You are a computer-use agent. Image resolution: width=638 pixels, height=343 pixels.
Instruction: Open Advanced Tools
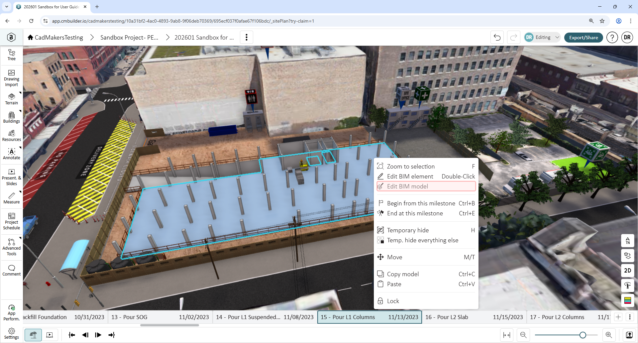[x=12, y=247]
